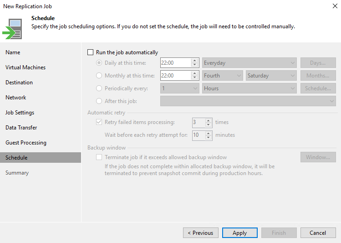The width and height of the screenshot is (341, 243).
Task: Select the After this job option
Action: 99,101
